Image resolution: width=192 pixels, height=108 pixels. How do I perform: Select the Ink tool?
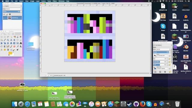[21, 46]
